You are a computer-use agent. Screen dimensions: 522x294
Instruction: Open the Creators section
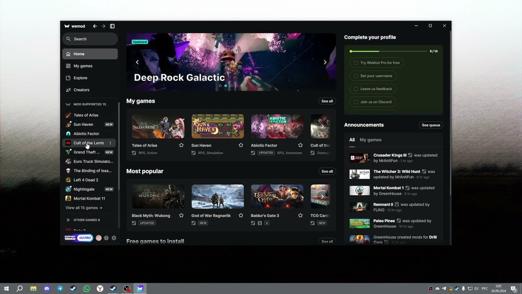click(90, 90)
